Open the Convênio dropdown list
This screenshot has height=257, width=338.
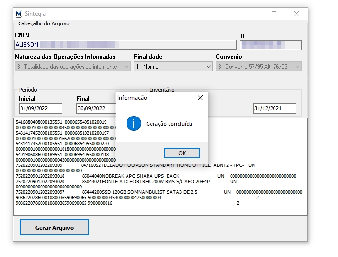(258, 67)
